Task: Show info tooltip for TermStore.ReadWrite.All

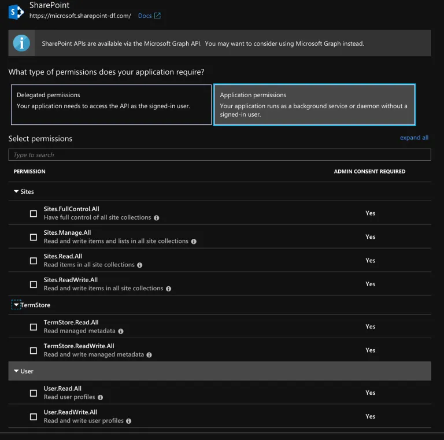Action: [x=149, y=355]
